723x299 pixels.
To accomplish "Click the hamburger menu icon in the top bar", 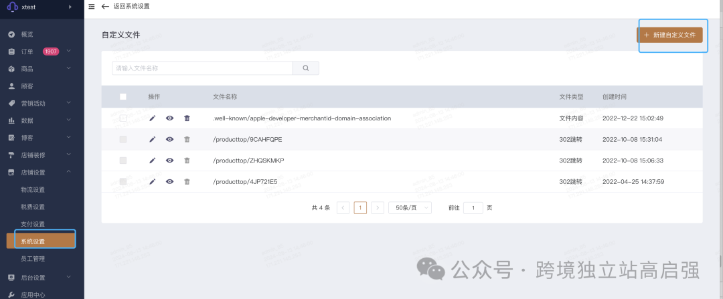I will click(x=91, y=7).
